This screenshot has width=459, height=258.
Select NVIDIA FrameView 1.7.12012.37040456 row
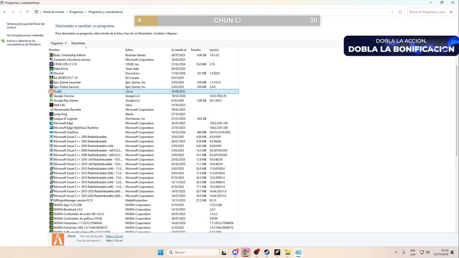click(143, 223)
